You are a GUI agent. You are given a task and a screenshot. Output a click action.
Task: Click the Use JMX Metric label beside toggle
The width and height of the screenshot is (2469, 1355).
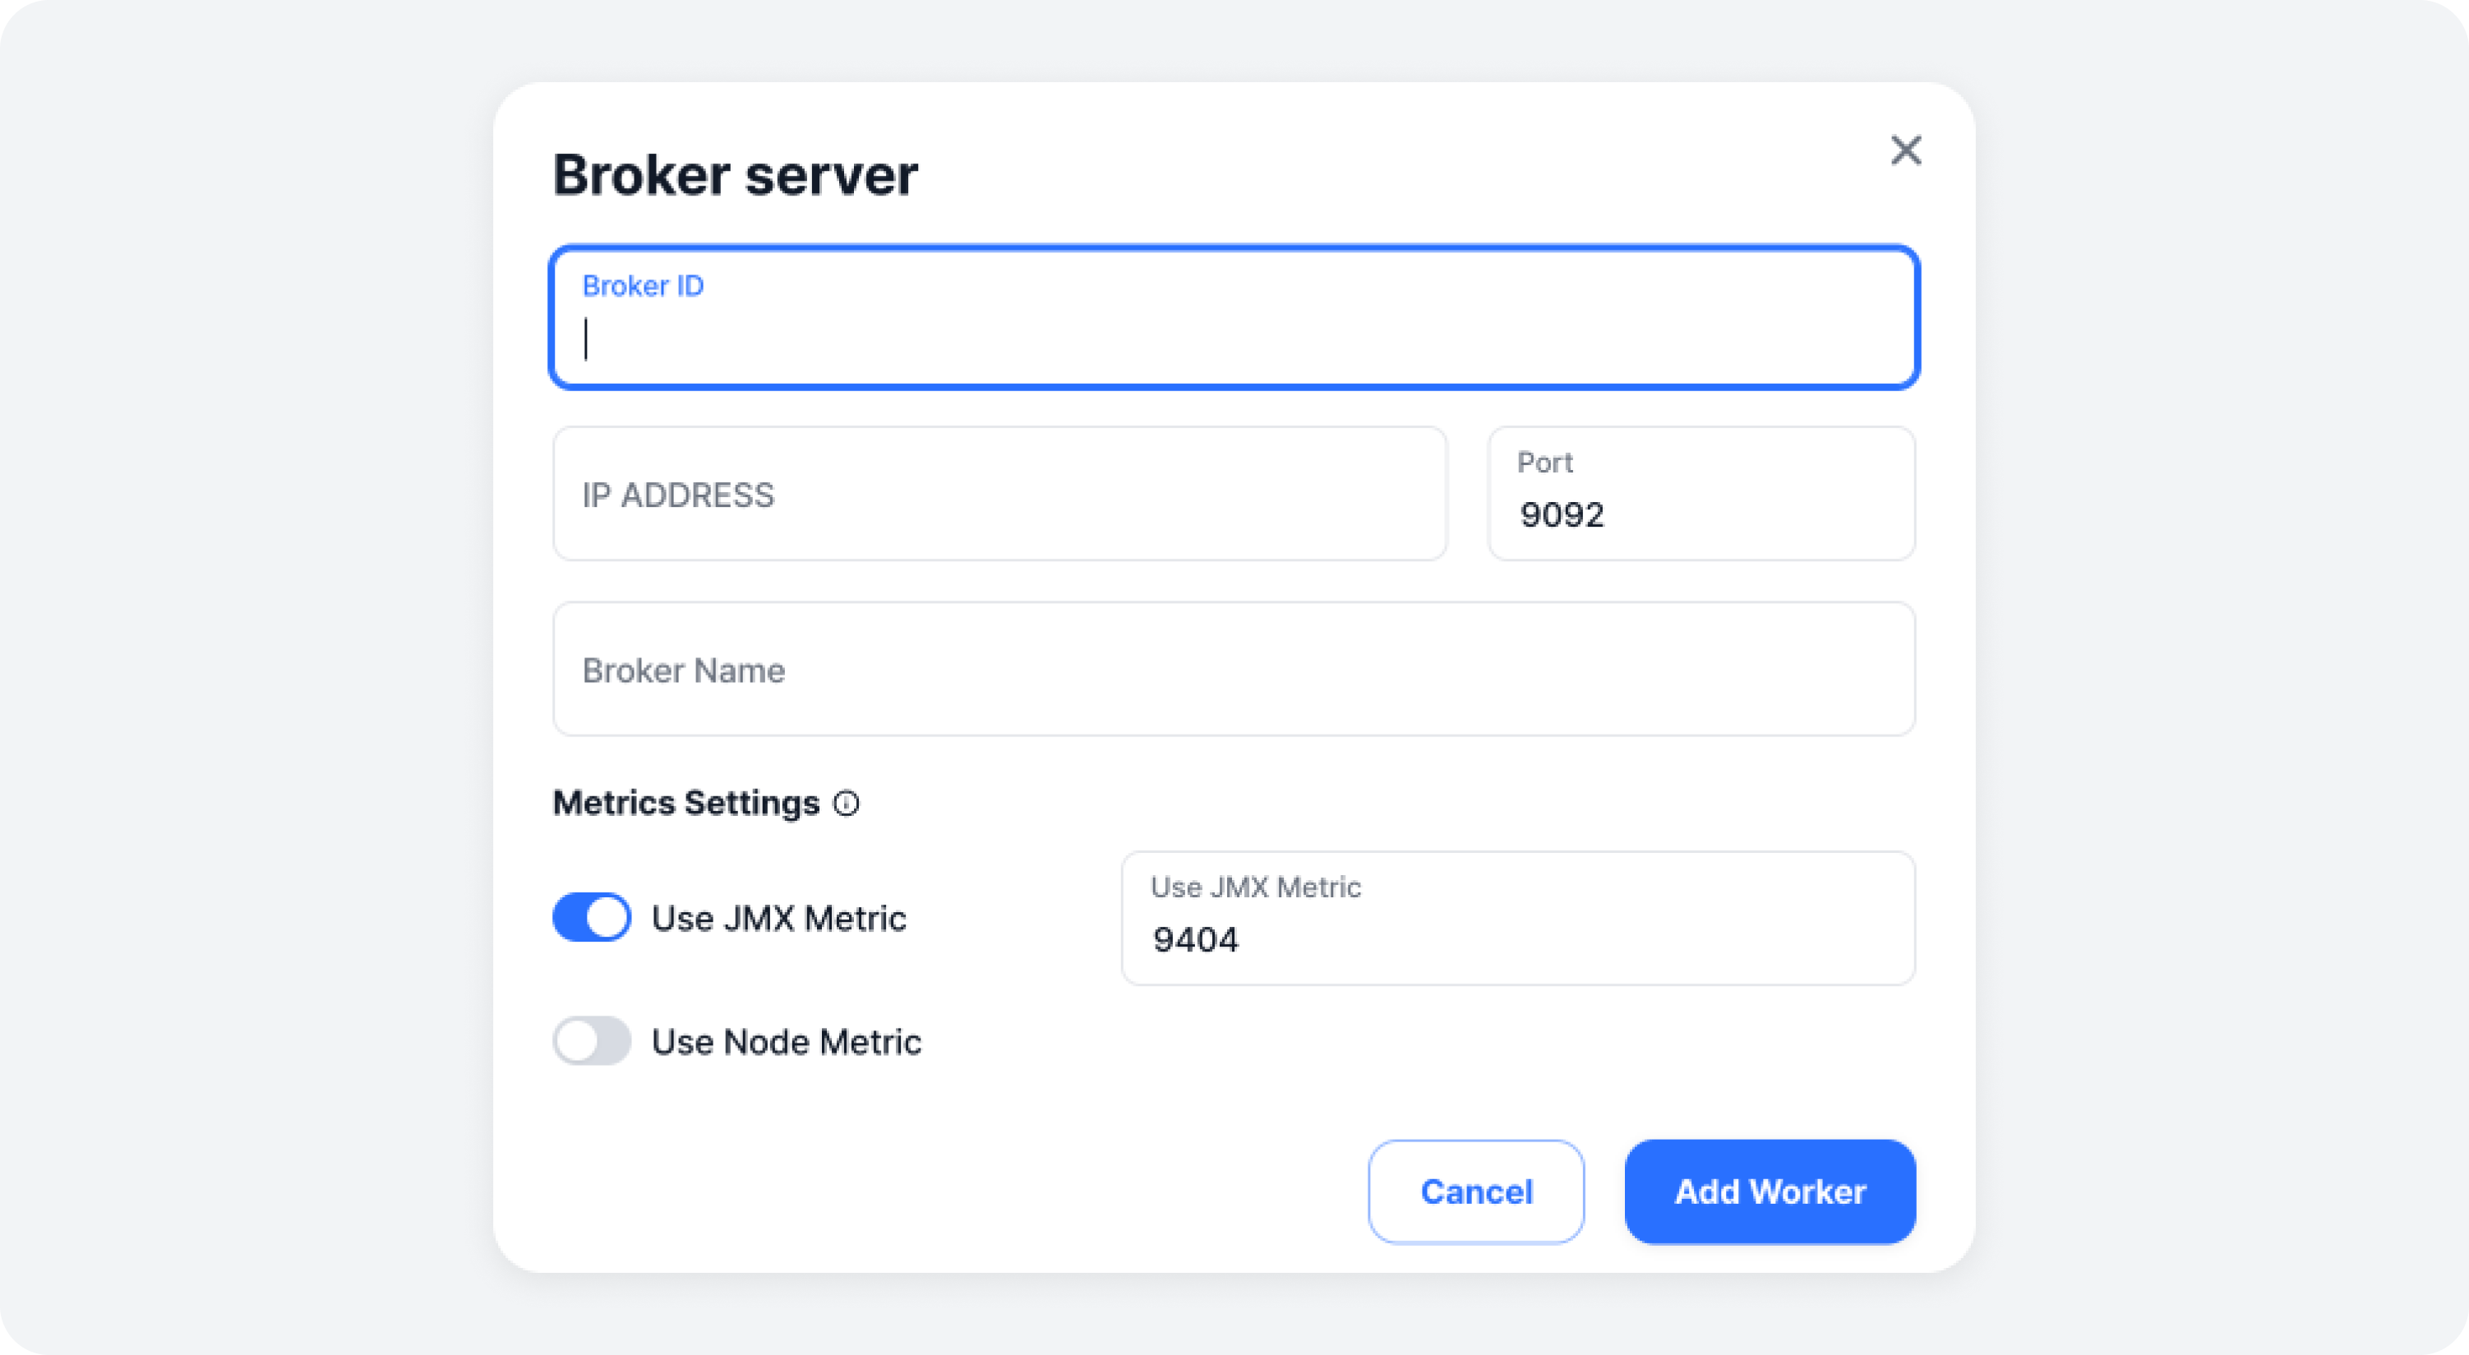778,918
